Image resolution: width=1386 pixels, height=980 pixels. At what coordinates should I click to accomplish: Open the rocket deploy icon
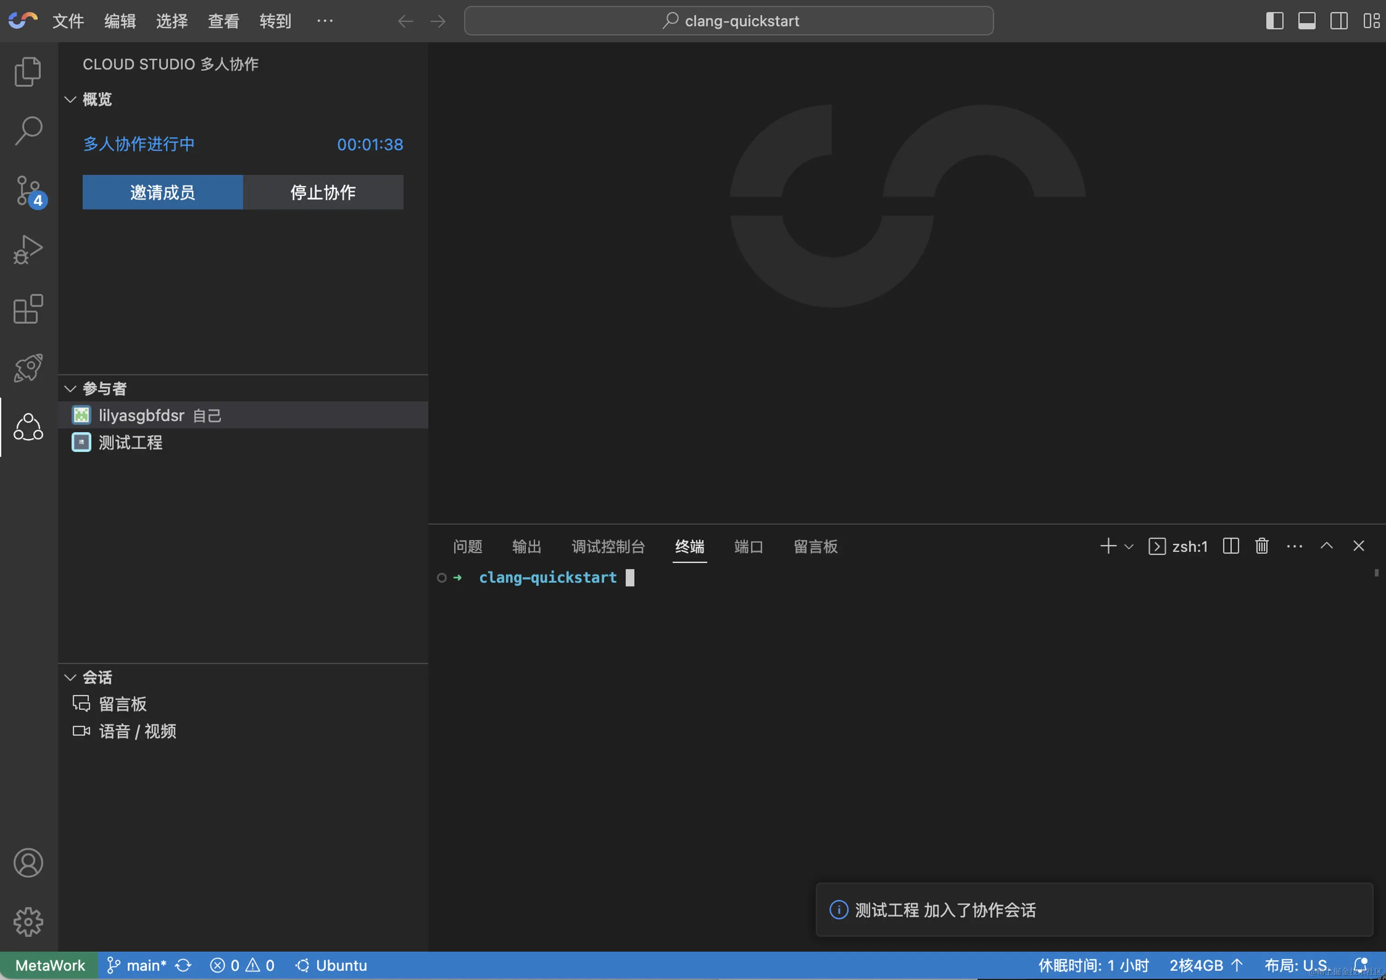click(28, 368)
